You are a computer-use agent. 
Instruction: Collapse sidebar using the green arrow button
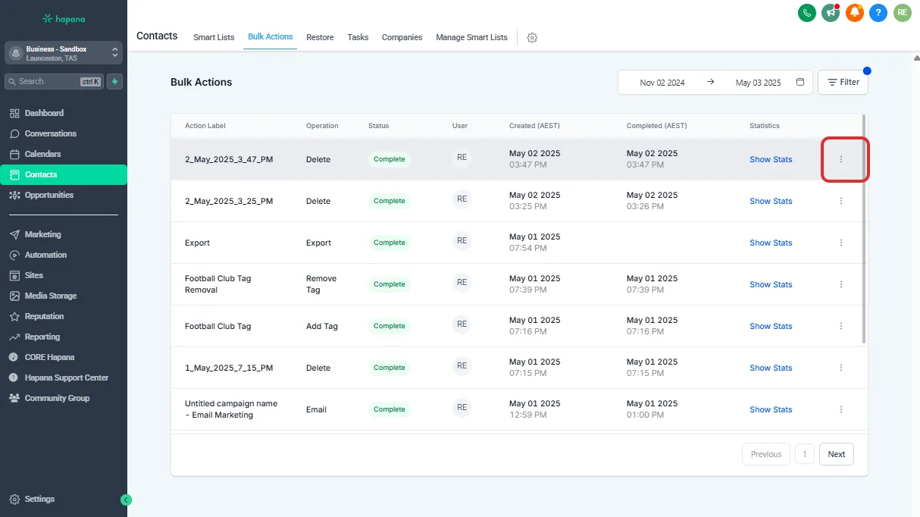tap(127, 500)
